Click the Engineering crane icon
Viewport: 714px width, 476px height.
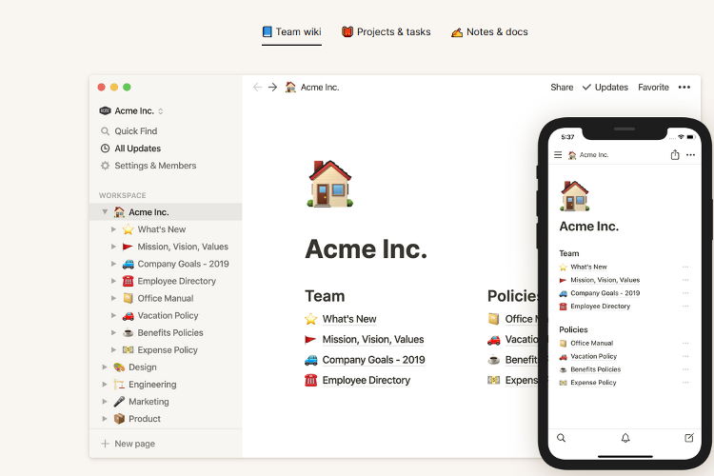119,385
